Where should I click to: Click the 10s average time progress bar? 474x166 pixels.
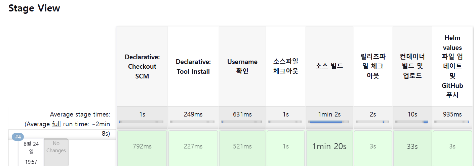pos(411,122)
